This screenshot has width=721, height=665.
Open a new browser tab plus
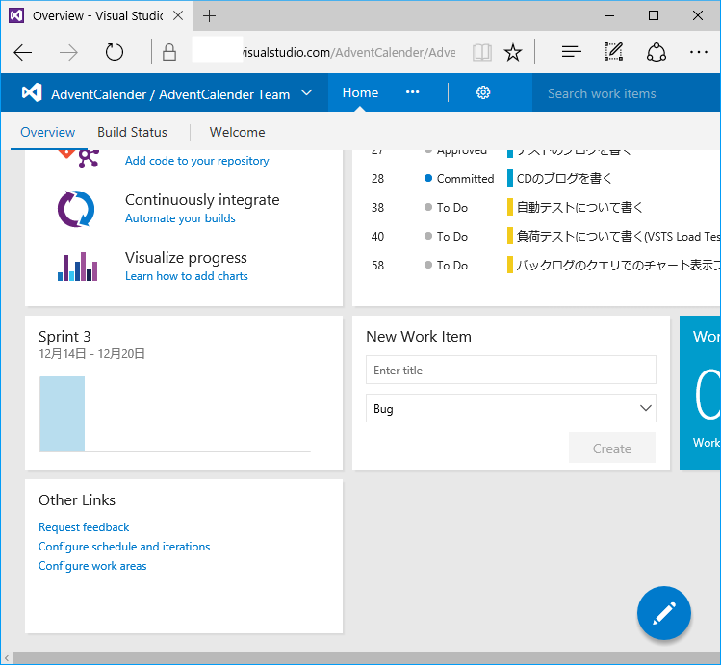tap(209, 16)
